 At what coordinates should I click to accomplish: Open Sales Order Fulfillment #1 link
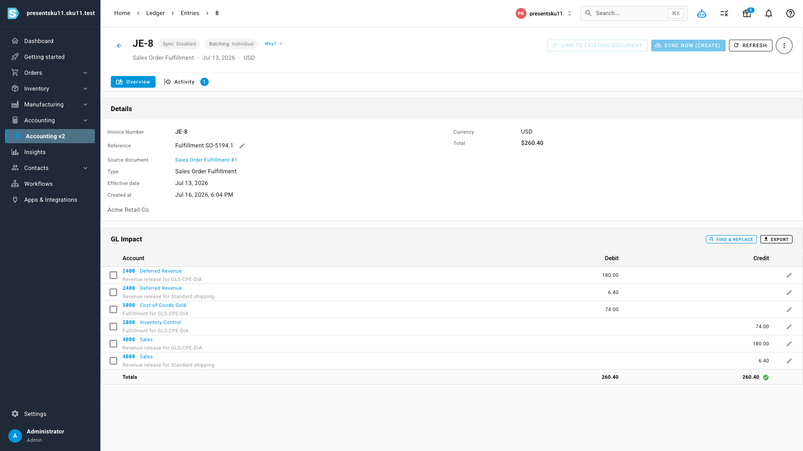click(x=206, y=160)
